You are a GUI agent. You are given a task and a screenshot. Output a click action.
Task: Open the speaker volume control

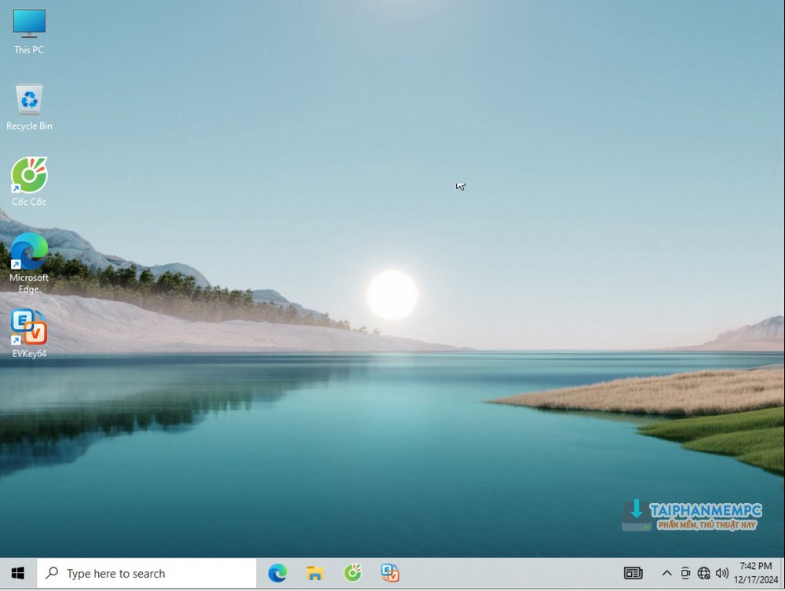(721, 574)
